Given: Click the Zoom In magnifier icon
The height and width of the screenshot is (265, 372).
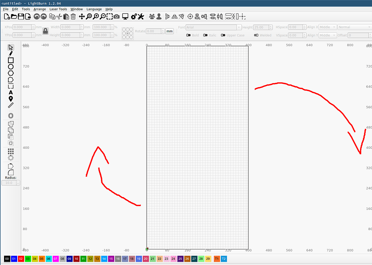Looking at the screenshot, I should tap(96, 16).
